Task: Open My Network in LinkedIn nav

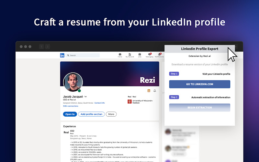Action: click(130, 55)
